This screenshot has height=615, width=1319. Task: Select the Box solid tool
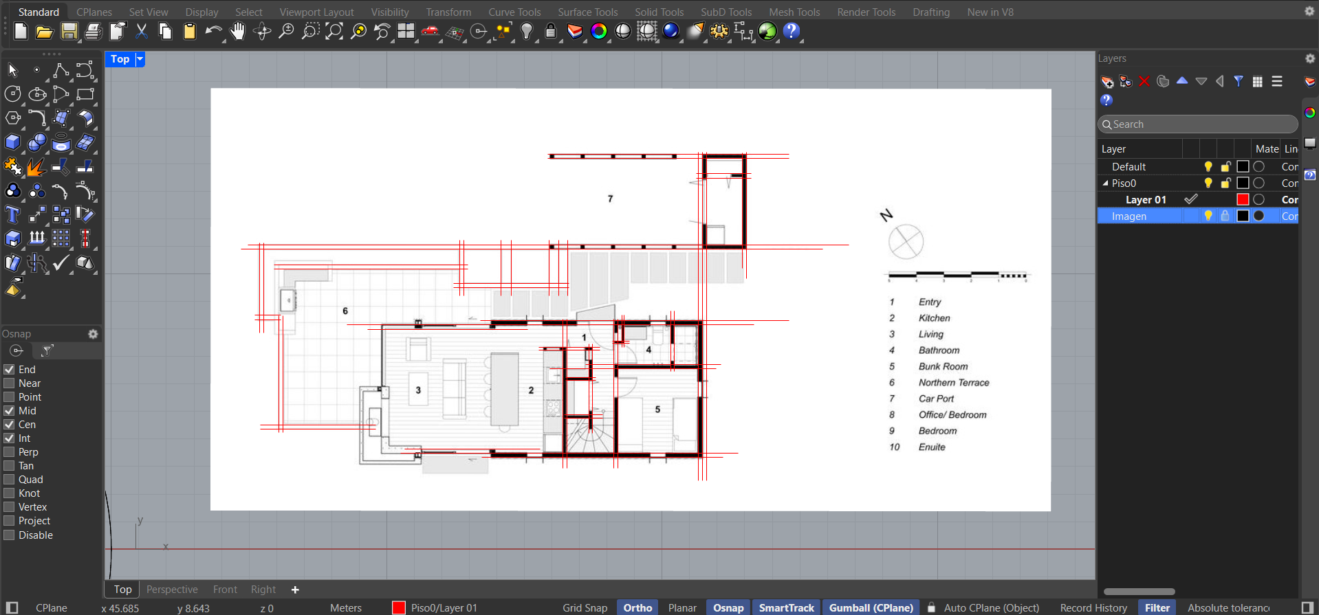tap(12, 142)
